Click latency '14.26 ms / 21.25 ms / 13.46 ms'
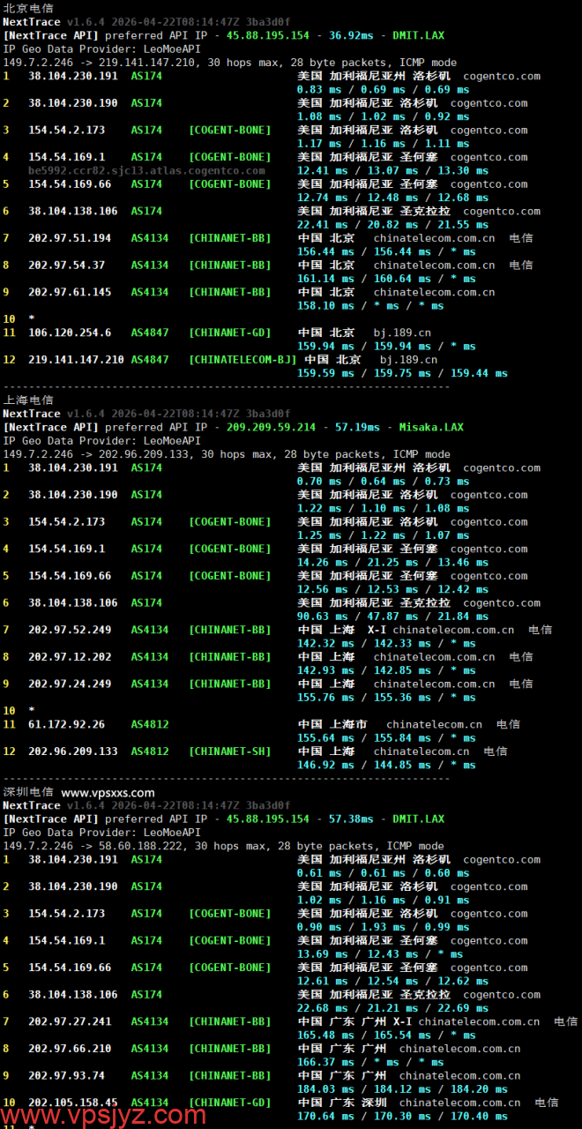This screenshot has width=582, height=1129. point(393,562)
